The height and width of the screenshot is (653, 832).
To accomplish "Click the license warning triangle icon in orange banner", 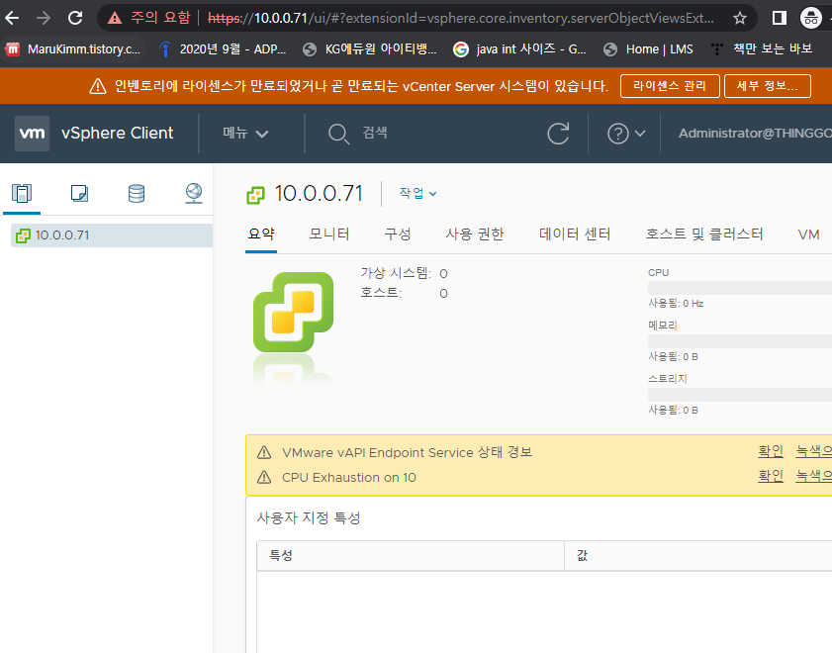I will [98, 86].
